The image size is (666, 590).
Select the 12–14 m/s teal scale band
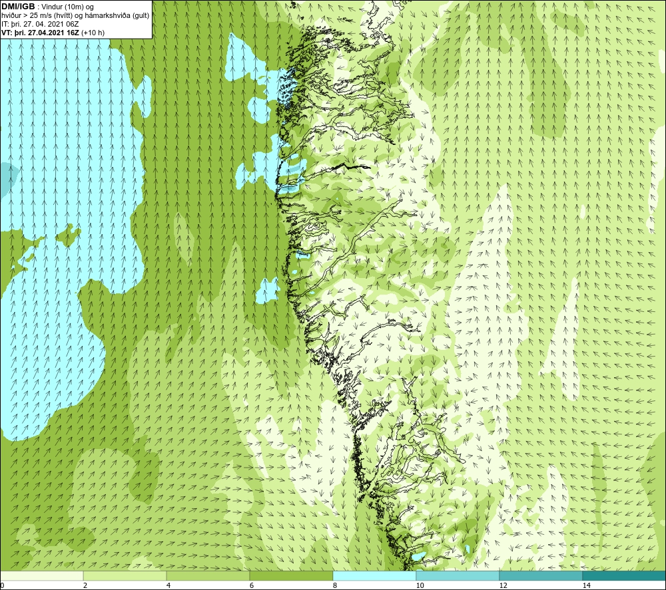[541, 575]
